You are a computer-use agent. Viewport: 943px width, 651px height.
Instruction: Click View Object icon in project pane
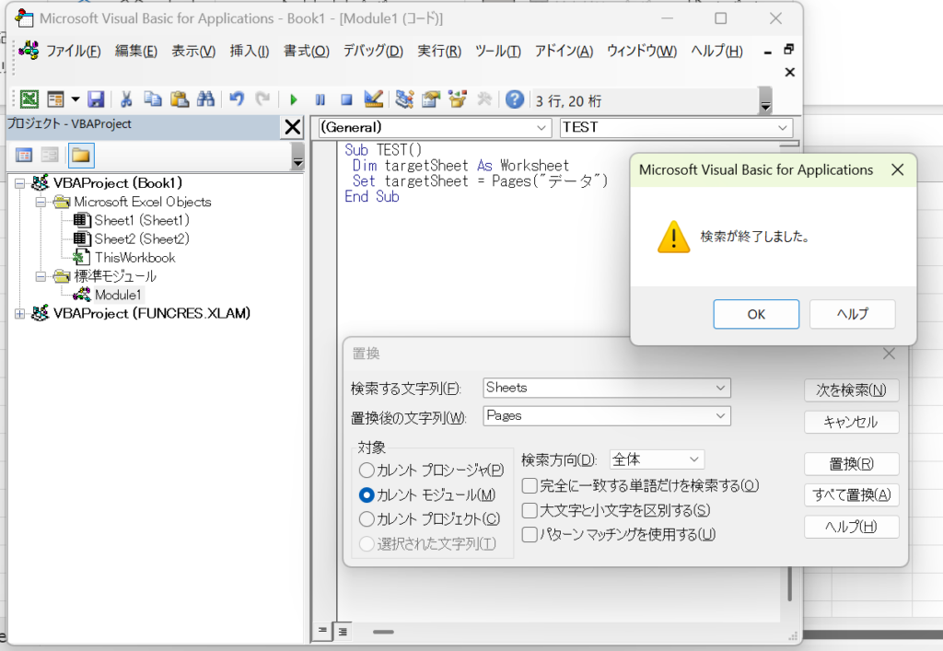pyautogui.click(x=50, y=156)
